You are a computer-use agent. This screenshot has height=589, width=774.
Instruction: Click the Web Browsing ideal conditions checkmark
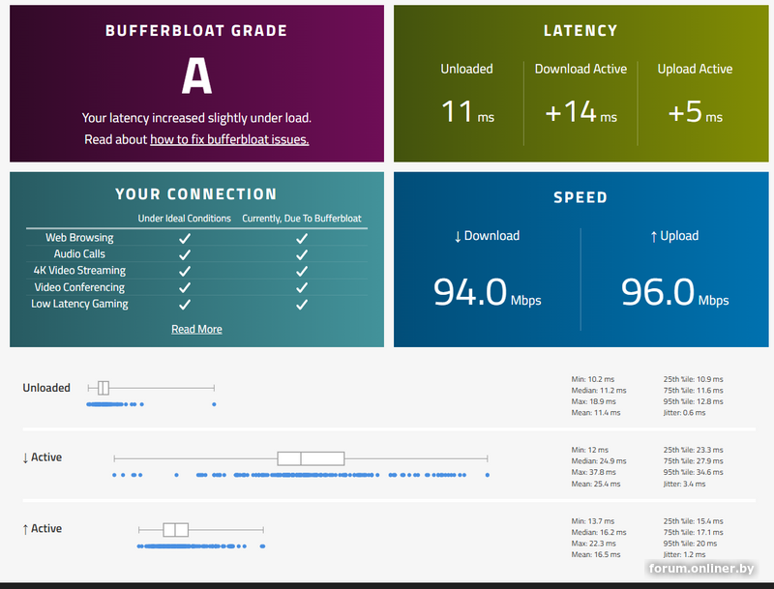pos(185,238)
